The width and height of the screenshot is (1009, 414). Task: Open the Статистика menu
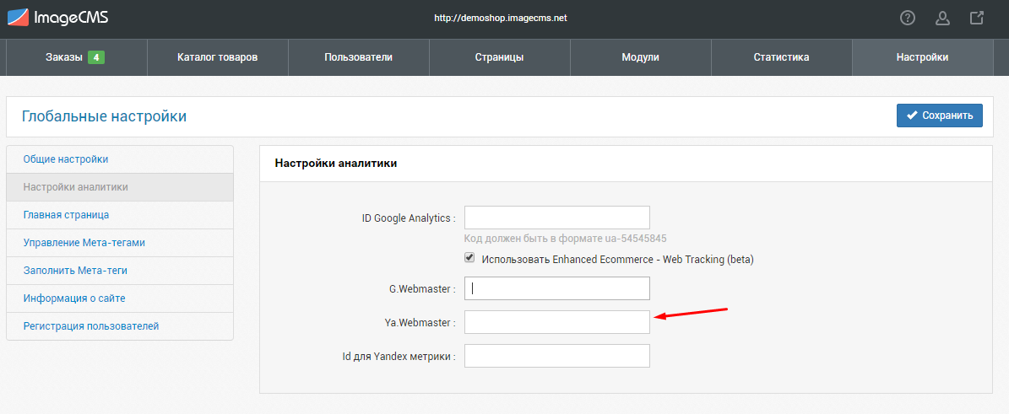pos(781,57)
